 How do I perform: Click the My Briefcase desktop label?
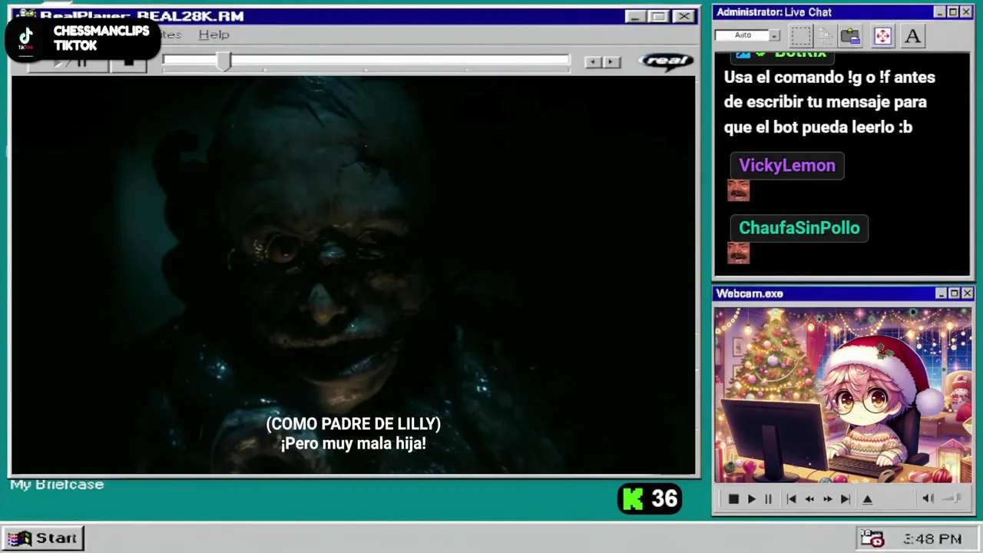[x=57, y=485]
